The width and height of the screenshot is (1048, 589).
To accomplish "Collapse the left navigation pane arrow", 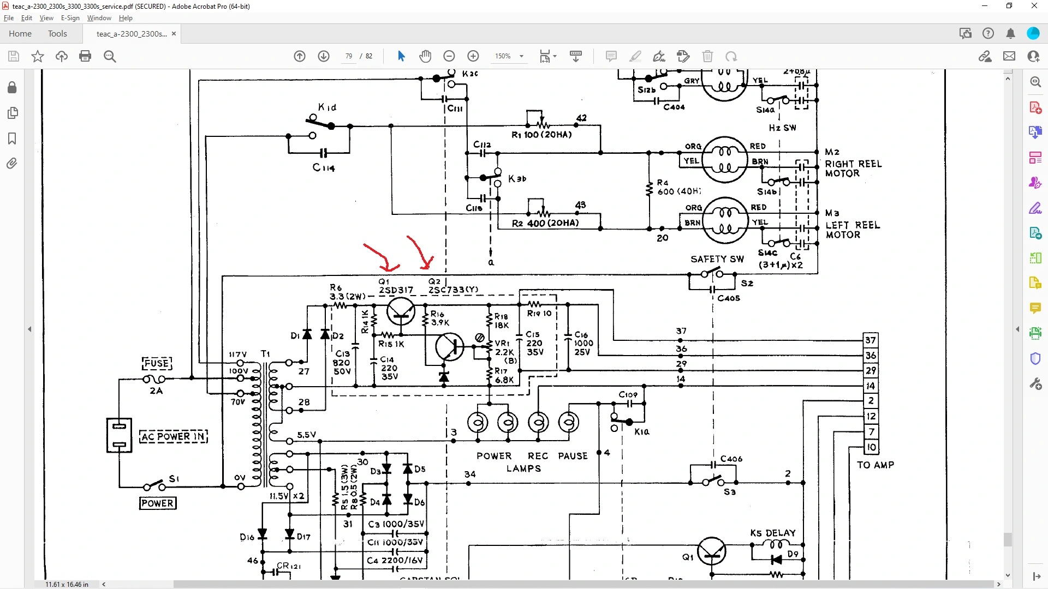I will (x=29, y=329).
